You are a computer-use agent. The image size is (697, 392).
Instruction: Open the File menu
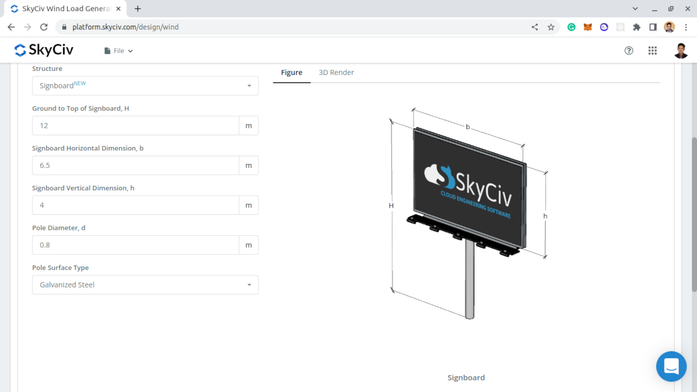point(118,51)
